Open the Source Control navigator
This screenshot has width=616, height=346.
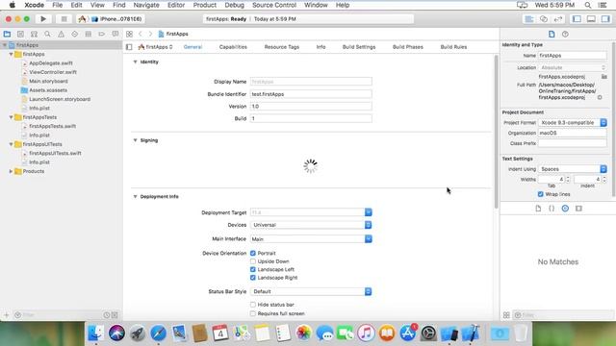[20, 35]
